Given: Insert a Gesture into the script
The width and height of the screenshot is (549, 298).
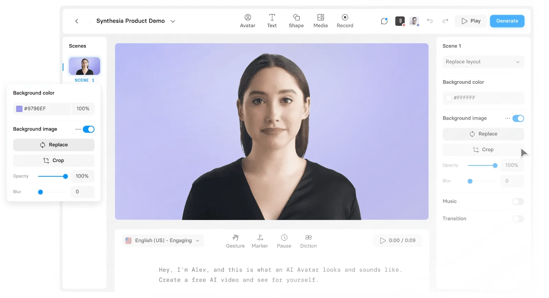Looking at the screenshot, I should tap(235, 241).
